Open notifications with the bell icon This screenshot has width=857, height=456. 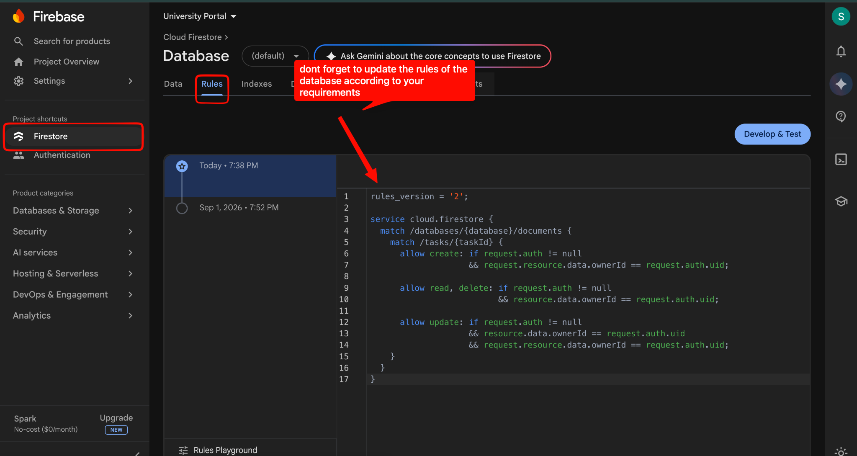[x=841, y=51]
